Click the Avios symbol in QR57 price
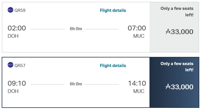The image size is (201, 109). click(168, 86)
